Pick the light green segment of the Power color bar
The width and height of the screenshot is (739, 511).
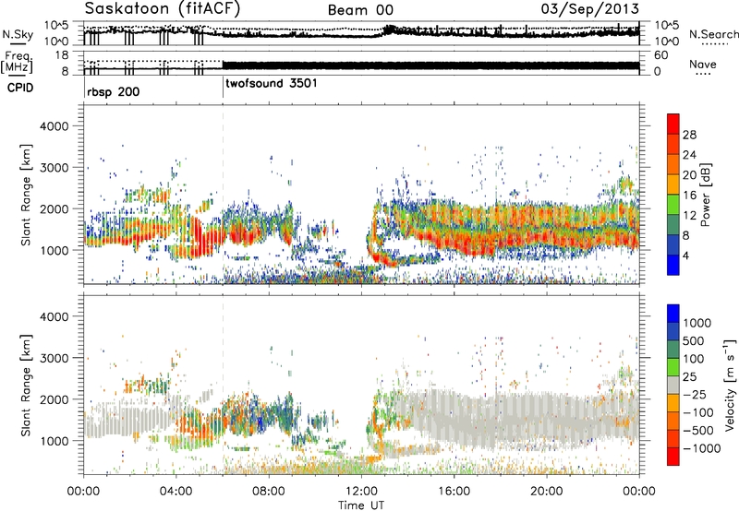pyautogui.click(x=673, y=205)
